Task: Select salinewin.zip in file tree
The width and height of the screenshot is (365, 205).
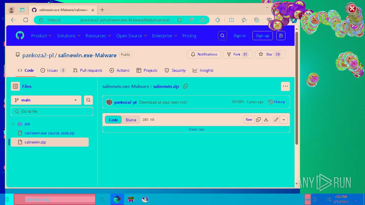Action: click(50, 142)
